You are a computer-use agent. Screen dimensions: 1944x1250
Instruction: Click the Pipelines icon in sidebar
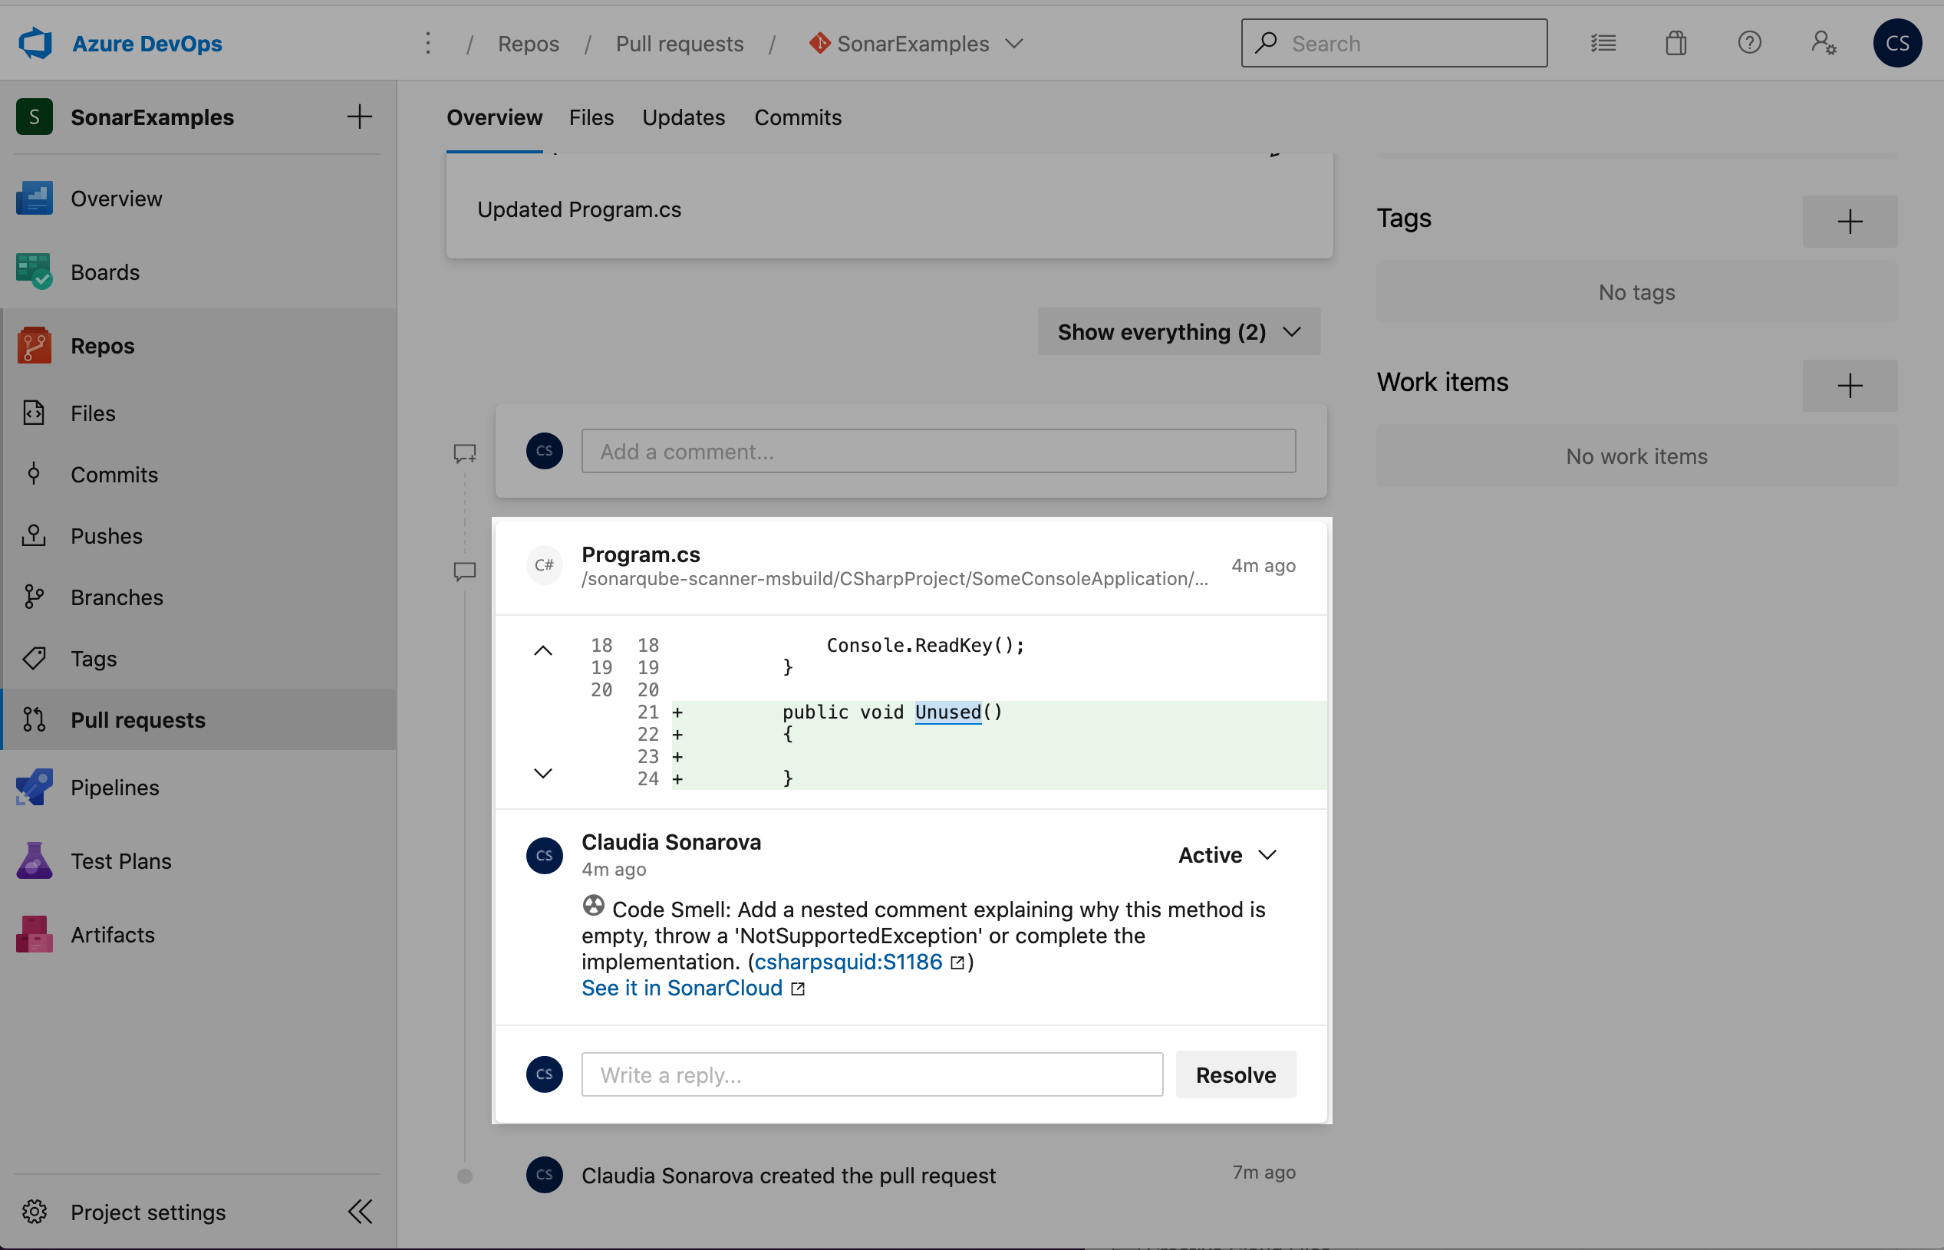(34, 786)
